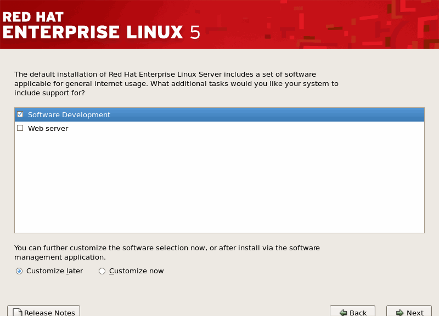Image resolution: width=439 pixels, height=316 pixels.
Task: Click the green Next arrow icon
Action: (x=400, y=313)
